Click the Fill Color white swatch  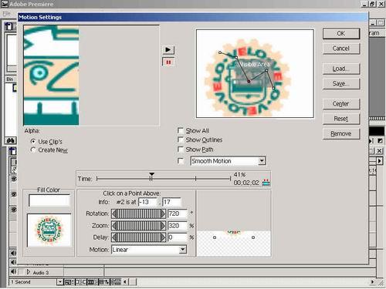pos(49,200)
